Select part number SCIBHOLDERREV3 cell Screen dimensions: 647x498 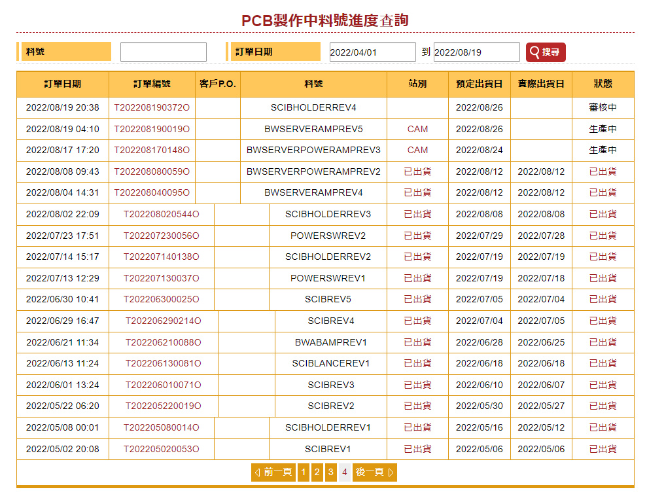pos(328,214)
